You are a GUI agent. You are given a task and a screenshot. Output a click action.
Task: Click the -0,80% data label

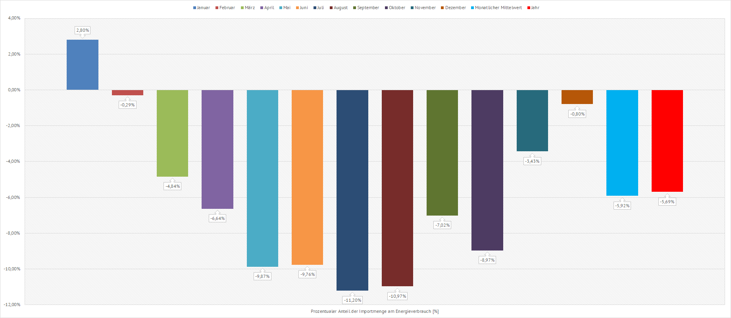click(577, 114)
